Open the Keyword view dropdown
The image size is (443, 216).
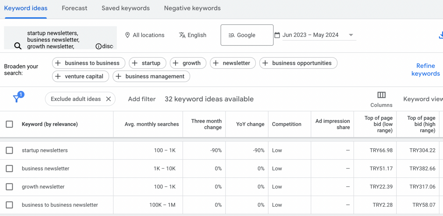(423, 99)
